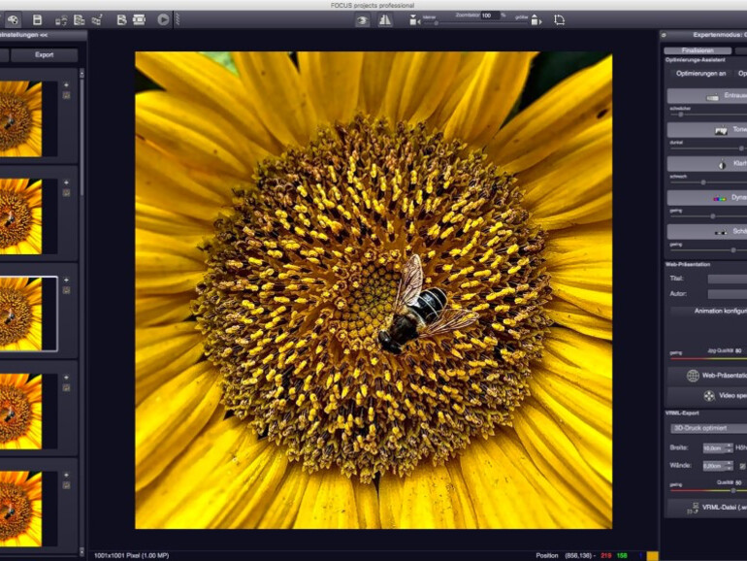This screenshot has height=561, width=747.
Task: Open the Export tab in left panel
Action: (45, 54)
